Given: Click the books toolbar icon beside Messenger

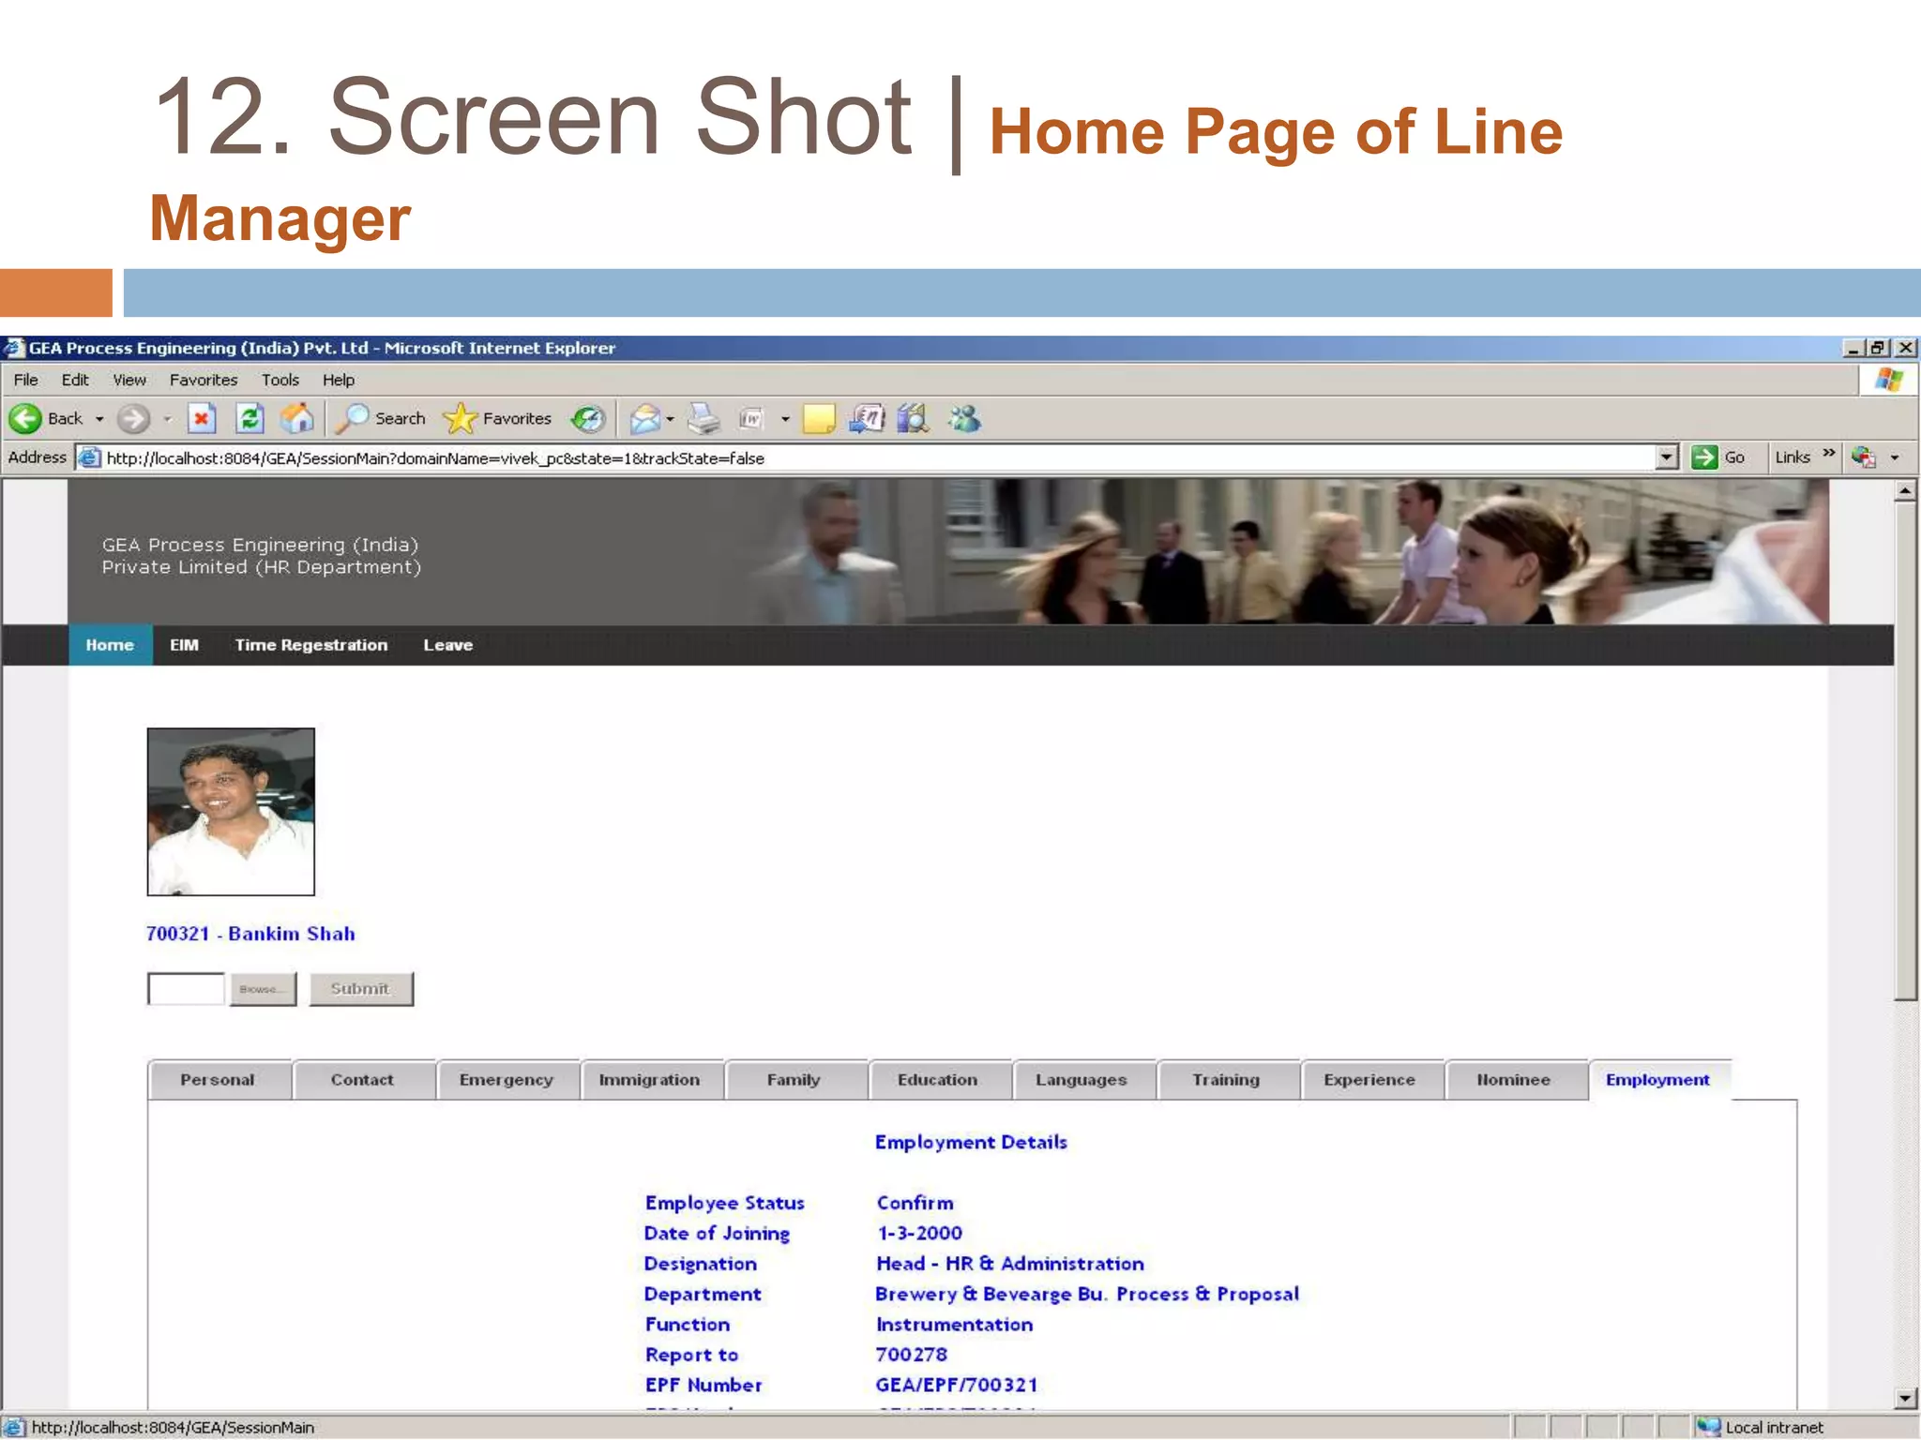Looking at the screenshot, I should [912, 418].
